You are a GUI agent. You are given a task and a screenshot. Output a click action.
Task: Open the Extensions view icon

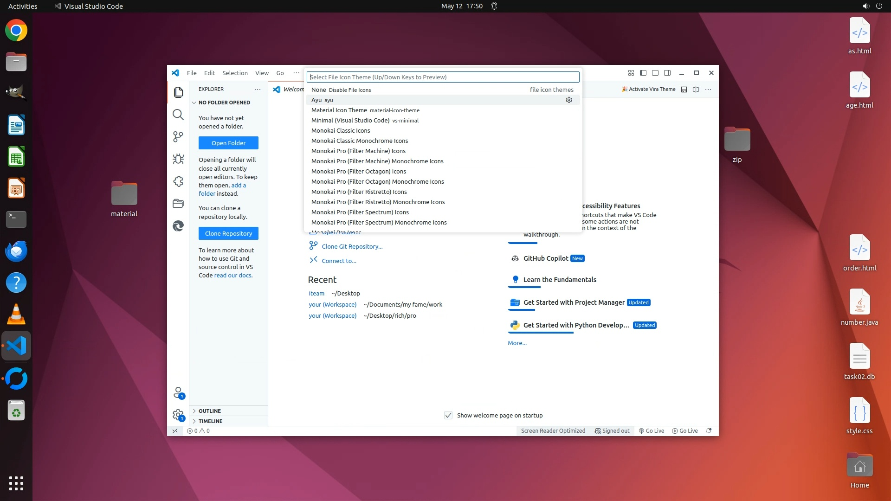178,181
